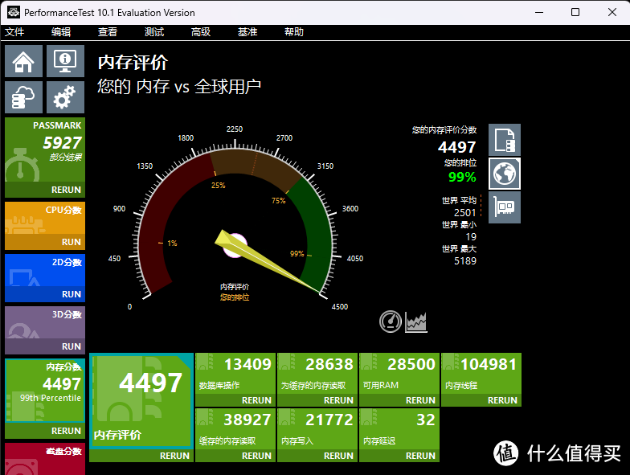Image resolution: width=630 pixels, height=475 pixels.
Task: Run the 2D分数 test
Action: [45, 294]
